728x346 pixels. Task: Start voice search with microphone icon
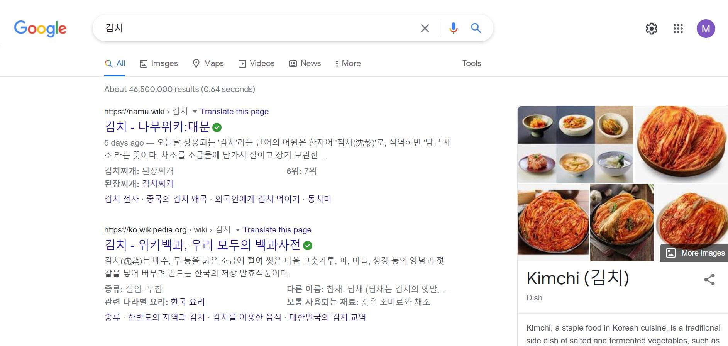point(453,28)
